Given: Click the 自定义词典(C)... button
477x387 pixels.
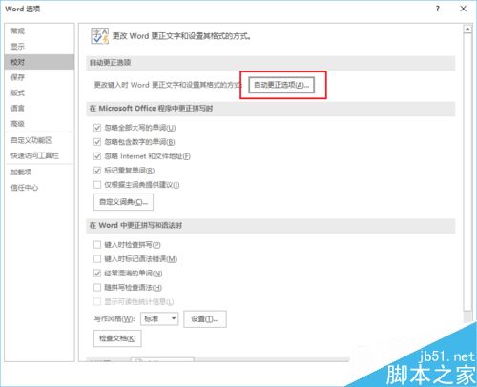Looking at the screenshot, I should click(123, 202).
